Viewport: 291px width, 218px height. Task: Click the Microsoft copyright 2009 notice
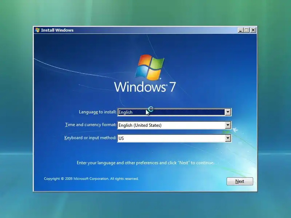click(x=91, y=179)
